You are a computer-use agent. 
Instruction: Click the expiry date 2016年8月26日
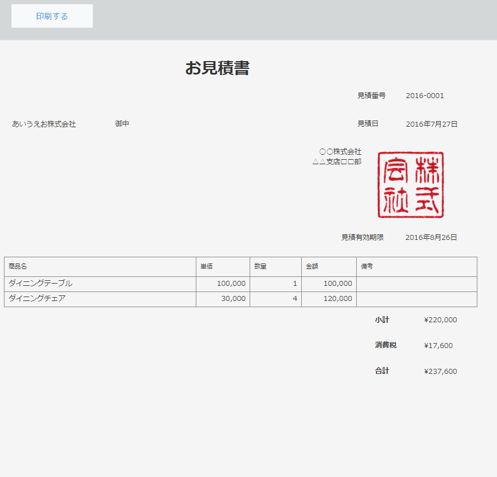point(431,238)
